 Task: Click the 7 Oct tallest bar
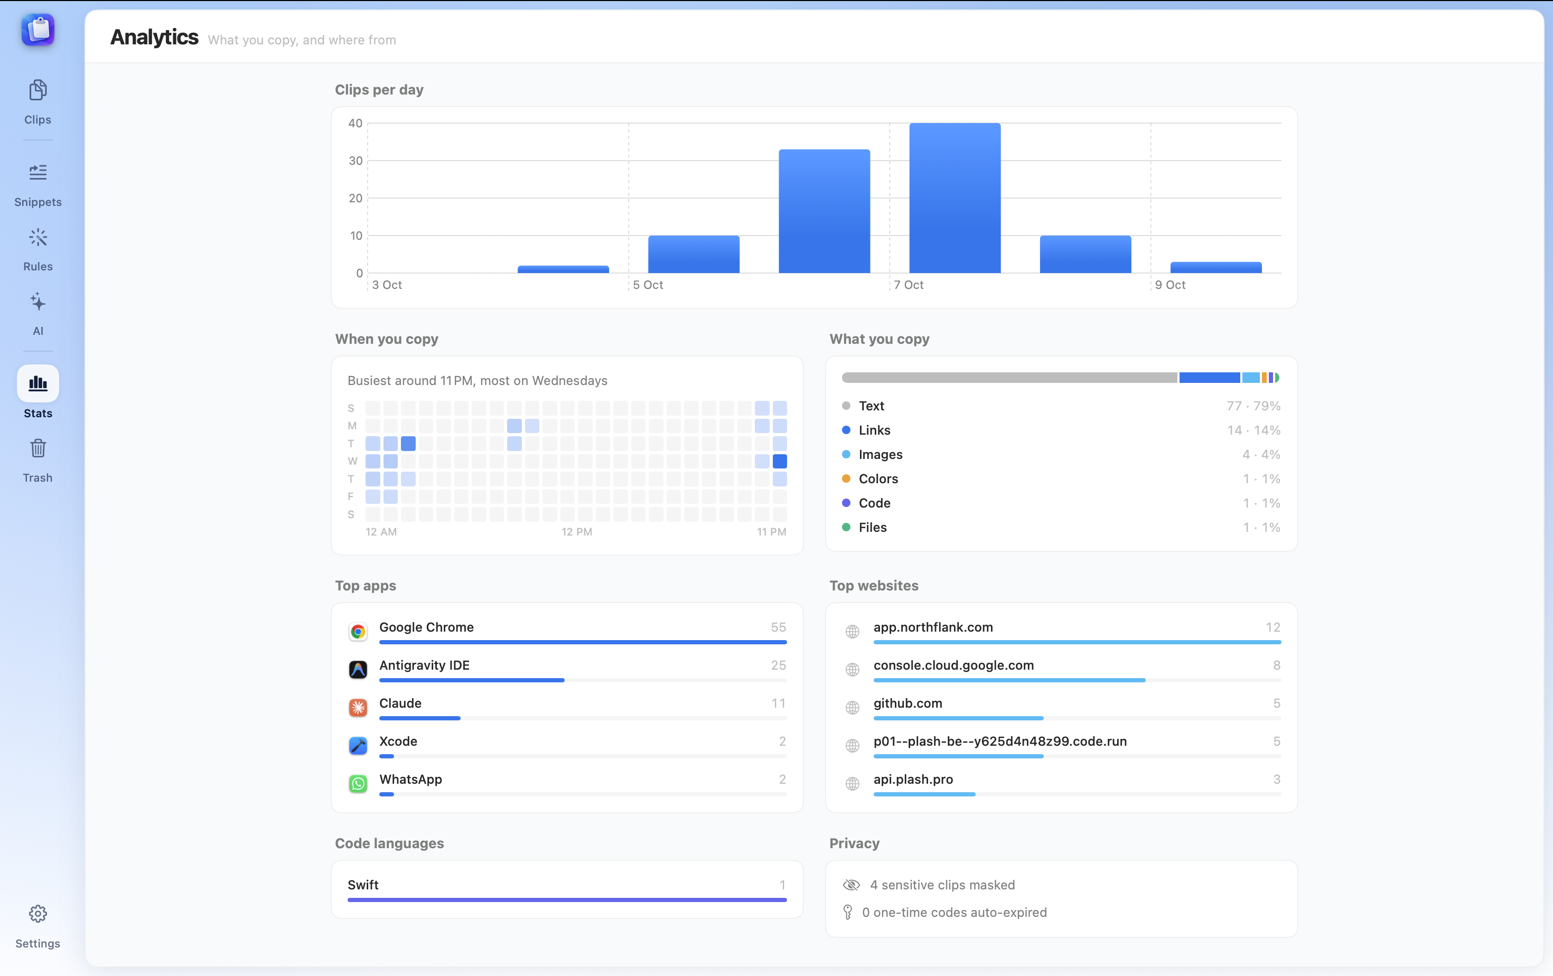coord(955,198)
